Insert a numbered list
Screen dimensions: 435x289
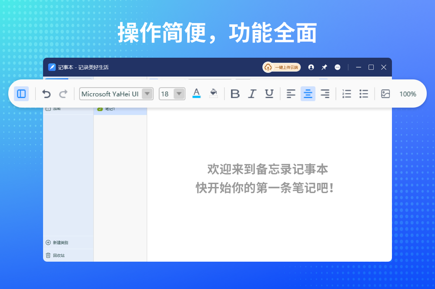click(347, 94)
